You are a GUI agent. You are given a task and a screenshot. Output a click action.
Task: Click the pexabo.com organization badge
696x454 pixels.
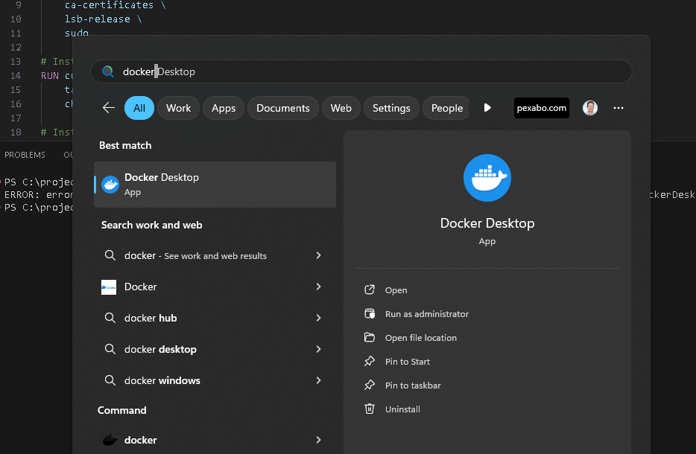542,108
